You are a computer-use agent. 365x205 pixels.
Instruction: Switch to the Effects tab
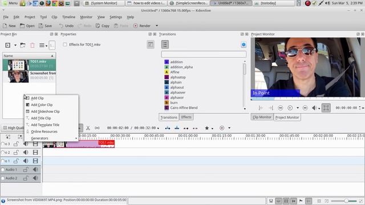(x=186, y=117)
